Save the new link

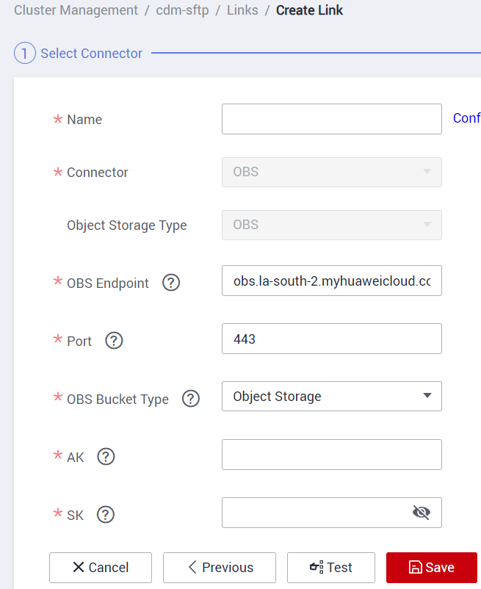431,568
